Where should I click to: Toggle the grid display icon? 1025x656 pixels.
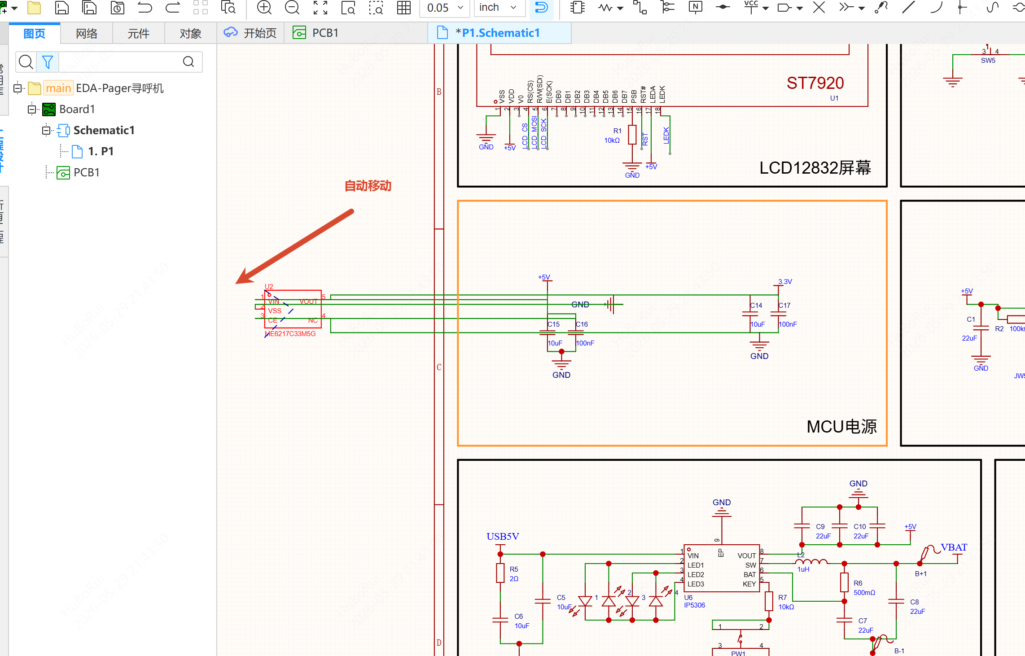click(x=404, y=8)
